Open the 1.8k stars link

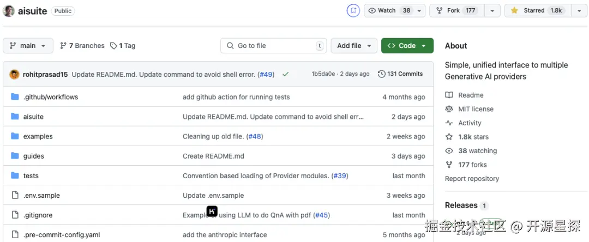coord(473,137)
